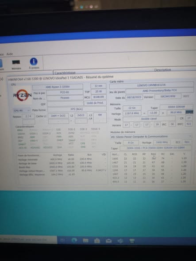Click the BIOS date 09/18/2023 field
Image resolution: width=196 pixels, height=261 pixels.
pos(134,97)
